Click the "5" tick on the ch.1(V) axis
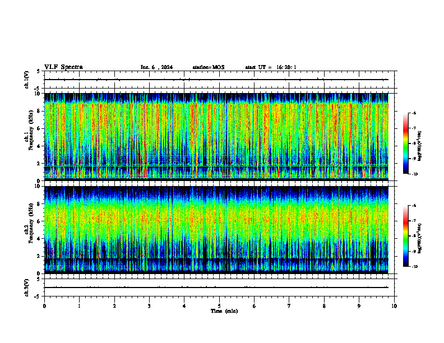444x343 pixels. coord(39,71)
